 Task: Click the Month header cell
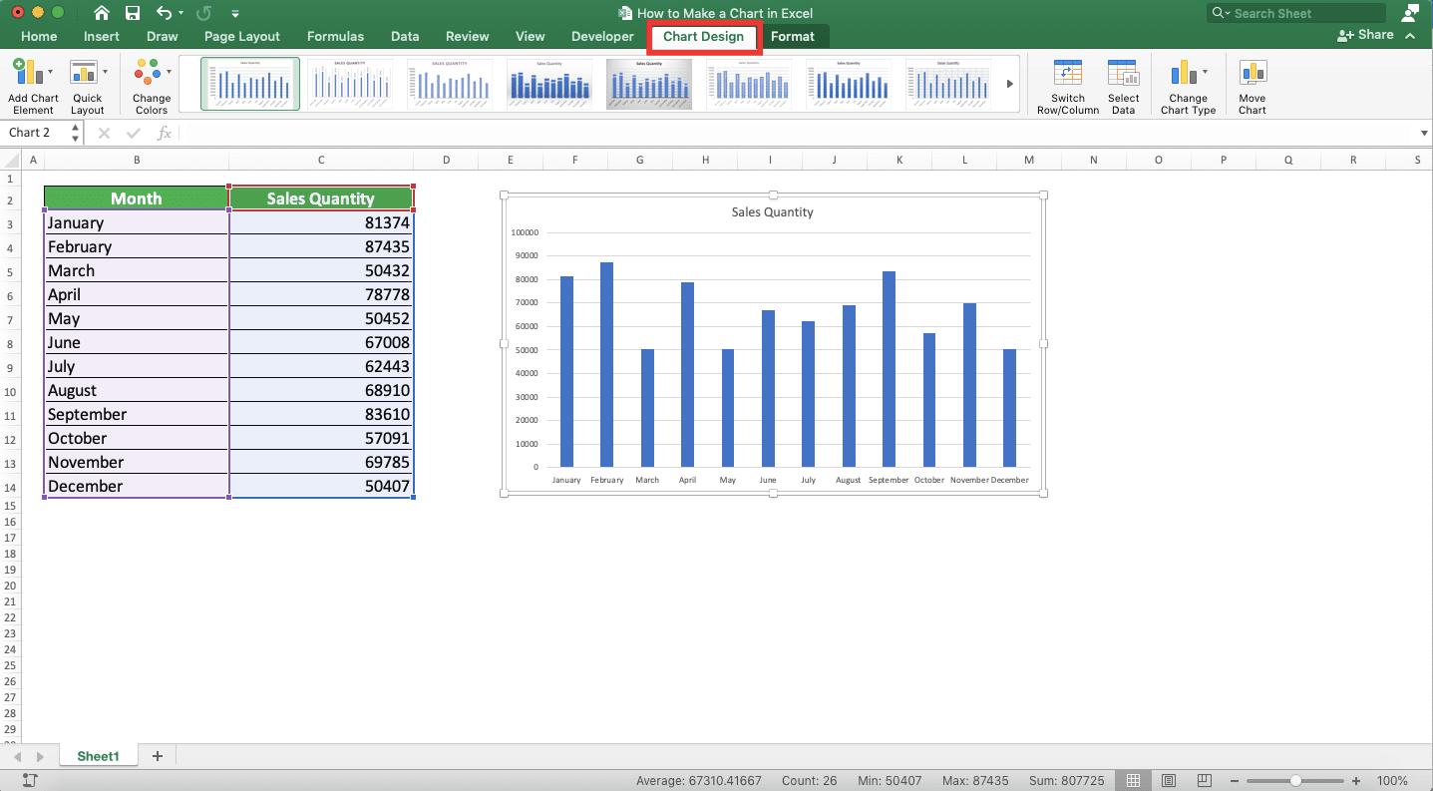coord(137,198)
